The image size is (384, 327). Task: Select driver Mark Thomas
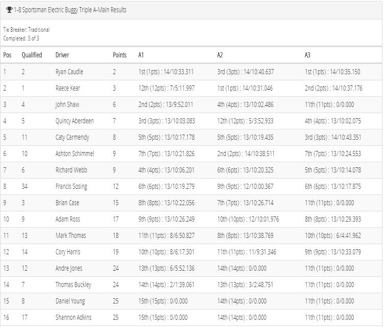[x=71, y=235]
